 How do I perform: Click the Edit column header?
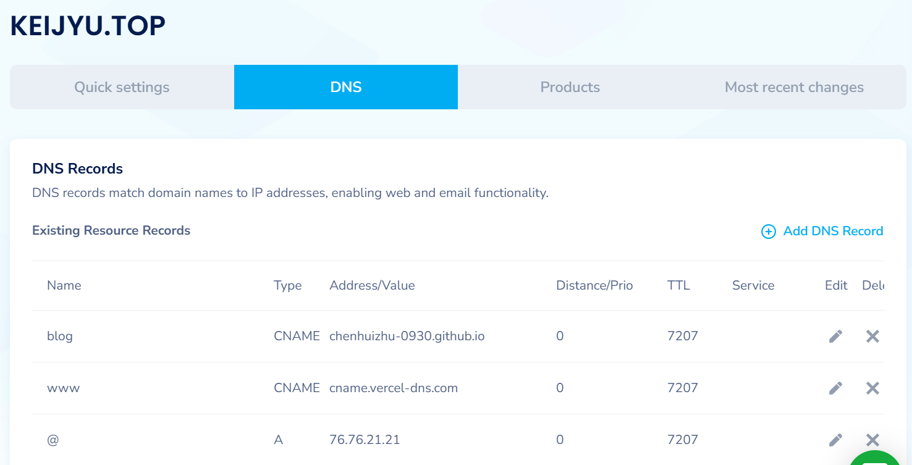836,285
